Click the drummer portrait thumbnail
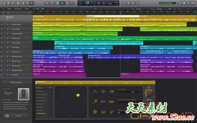197x123 pixels. 24,94
